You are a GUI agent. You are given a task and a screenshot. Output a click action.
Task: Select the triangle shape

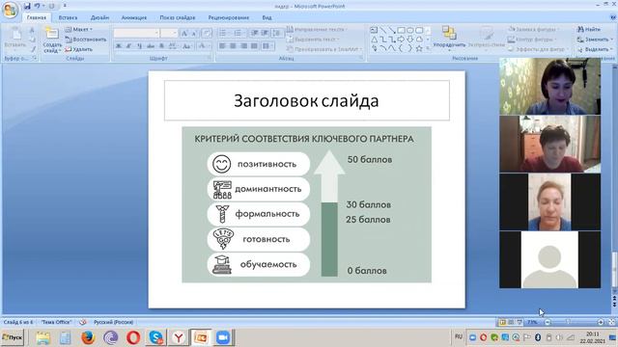(374, 40)
